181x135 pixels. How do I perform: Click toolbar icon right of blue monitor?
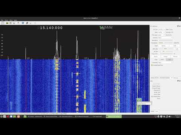[27, 23]
